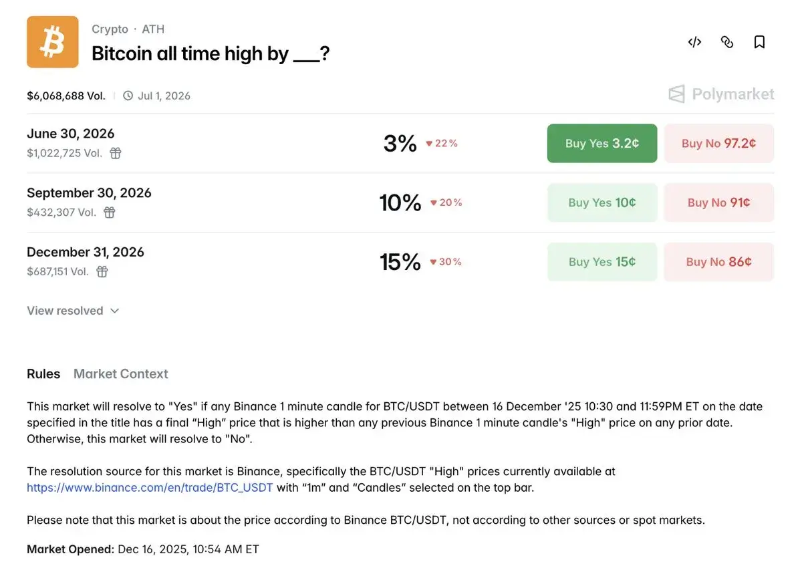Expand the View resolved section
Screen dimensions: 802x580
pyautogui.click(x=73, y=311)
